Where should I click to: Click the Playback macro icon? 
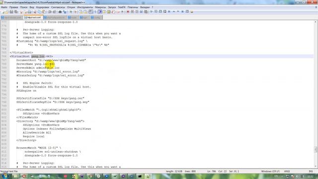tap(137, 12)
